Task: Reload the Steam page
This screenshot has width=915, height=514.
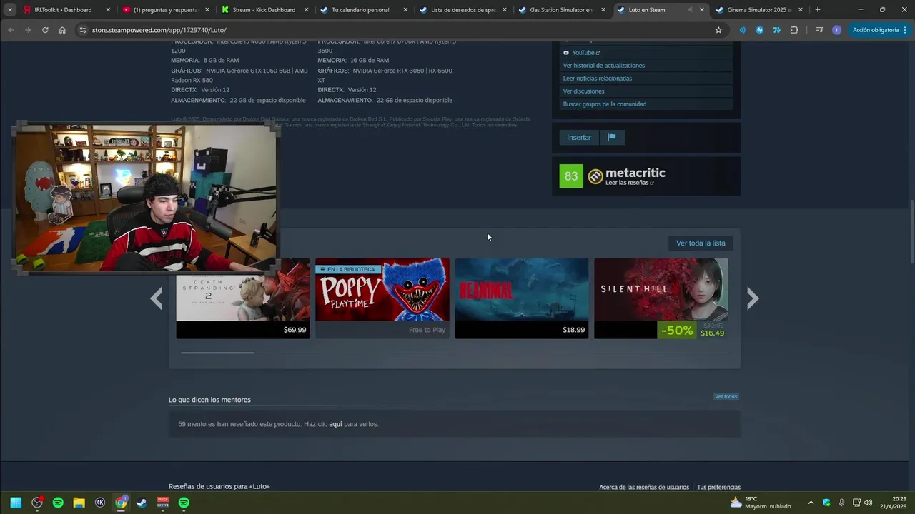Action: pos(45,30)
